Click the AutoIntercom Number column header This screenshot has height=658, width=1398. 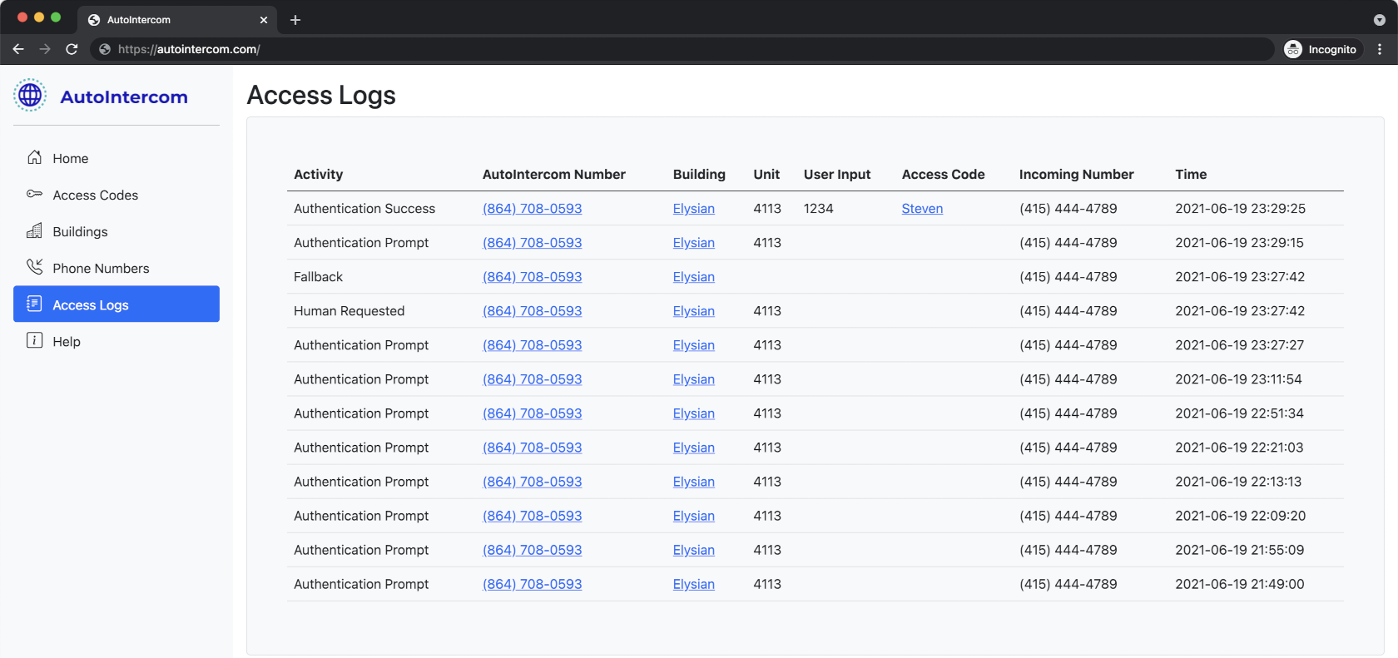(554, 175)
